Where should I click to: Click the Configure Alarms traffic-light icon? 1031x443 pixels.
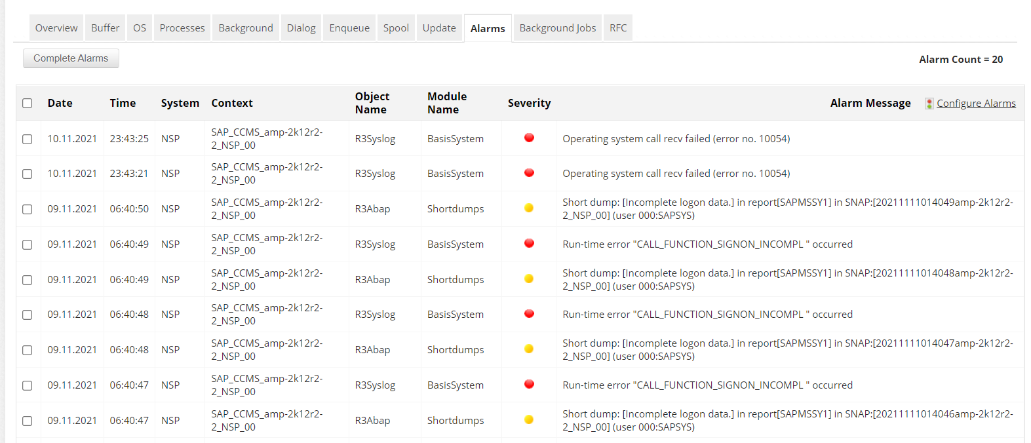tap(929, 104)
